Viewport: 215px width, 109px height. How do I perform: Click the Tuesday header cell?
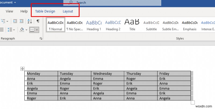click(74, 74)
